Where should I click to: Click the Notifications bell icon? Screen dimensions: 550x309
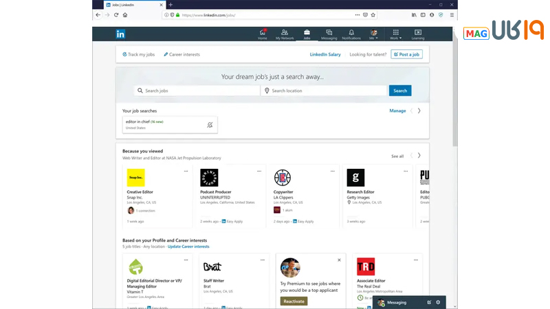(x=351, y=34)
